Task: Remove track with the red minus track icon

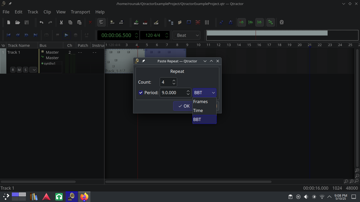Action: point(145,22)
